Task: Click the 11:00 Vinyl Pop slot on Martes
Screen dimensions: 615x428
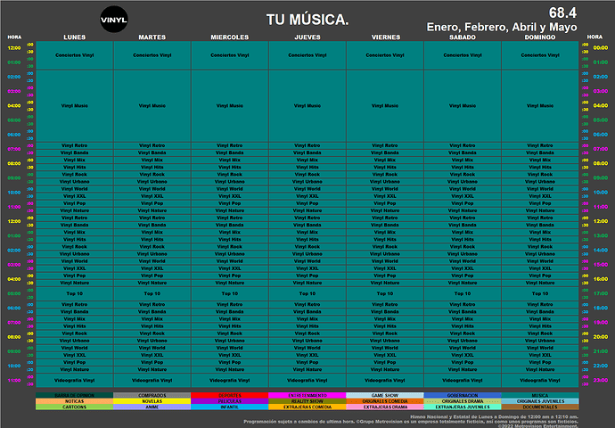Action: click(x=152, y=203)
